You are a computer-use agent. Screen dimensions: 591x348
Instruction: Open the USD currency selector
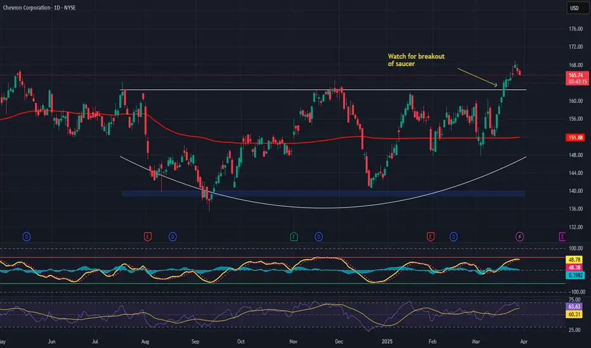tap(577, 8)
